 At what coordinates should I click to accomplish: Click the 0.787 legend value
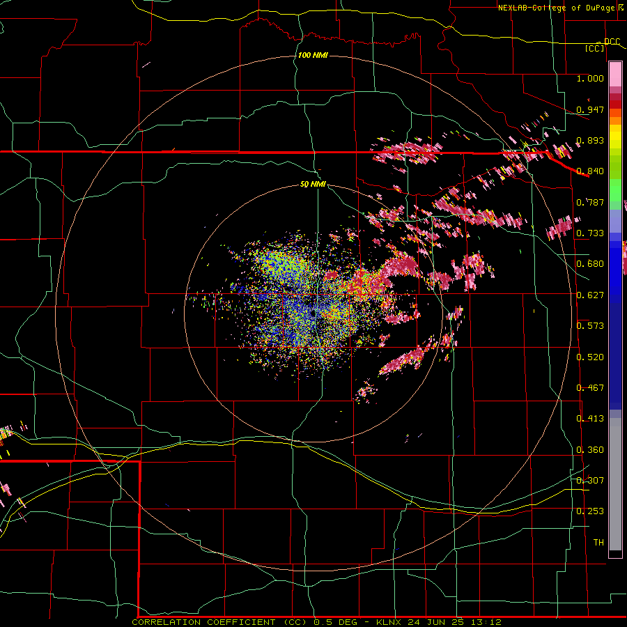pos(590,202)
